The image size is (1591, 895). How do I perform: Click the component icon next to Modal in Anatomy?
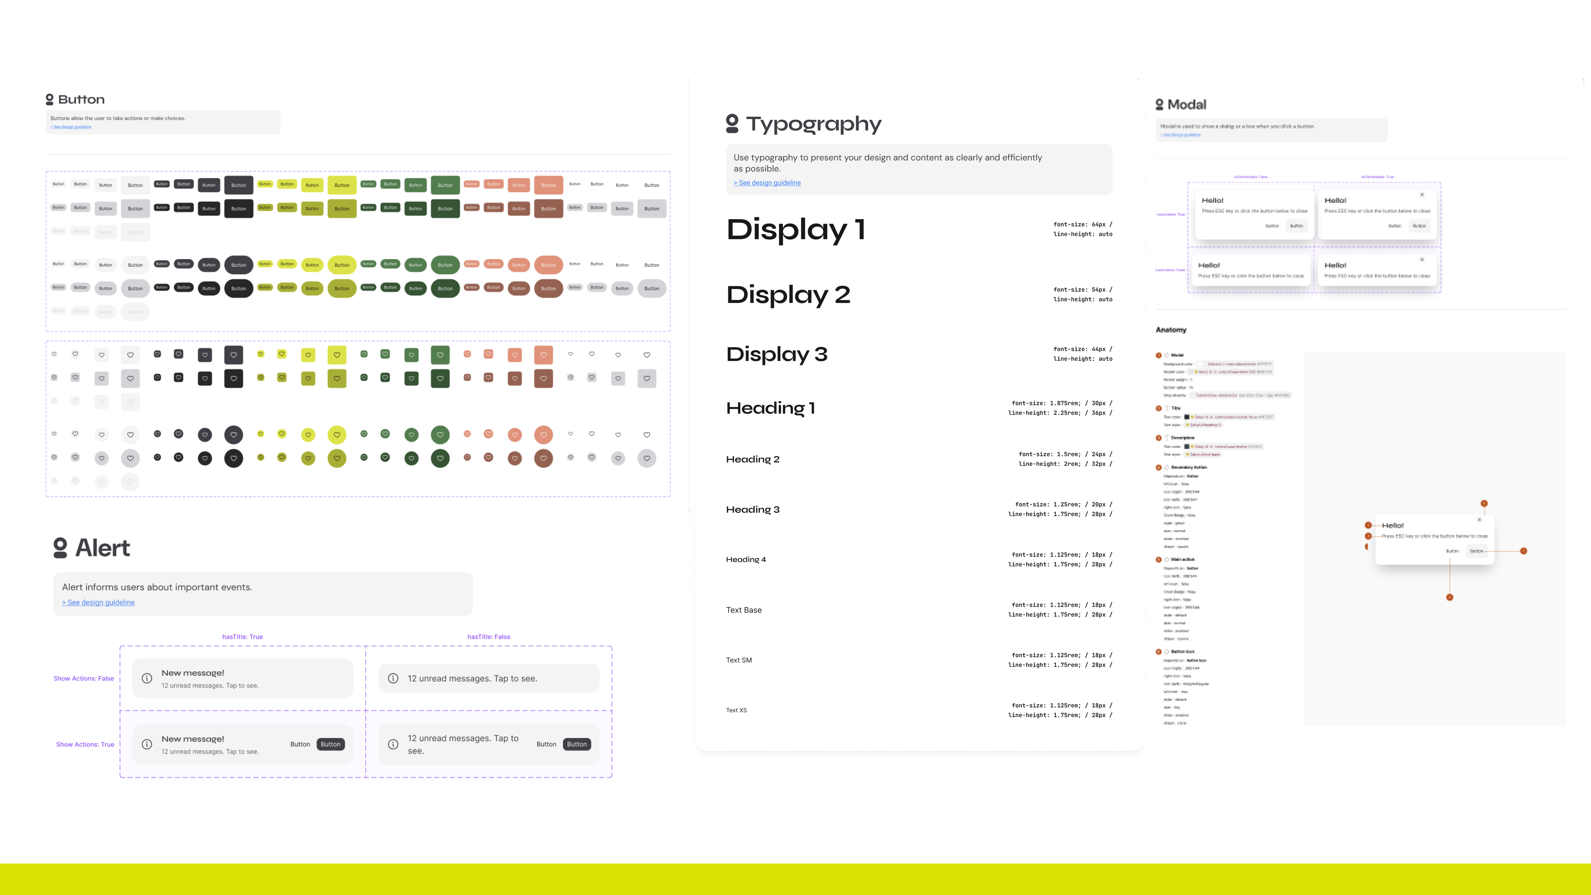pyautogui.click(x=1167, y=355)
